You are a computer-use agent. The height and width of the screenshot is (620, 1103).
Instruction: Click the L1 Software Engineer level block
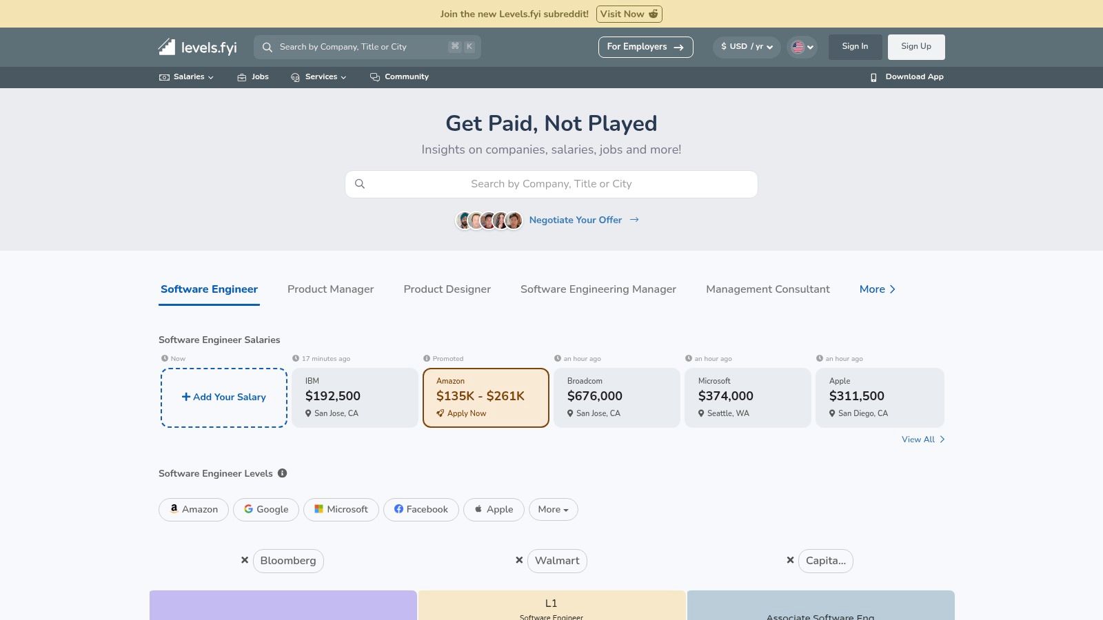[551, 606]
